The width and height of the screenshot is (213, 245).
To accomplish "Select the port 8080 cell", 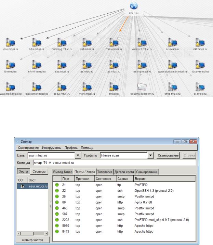I will [66, 226].
